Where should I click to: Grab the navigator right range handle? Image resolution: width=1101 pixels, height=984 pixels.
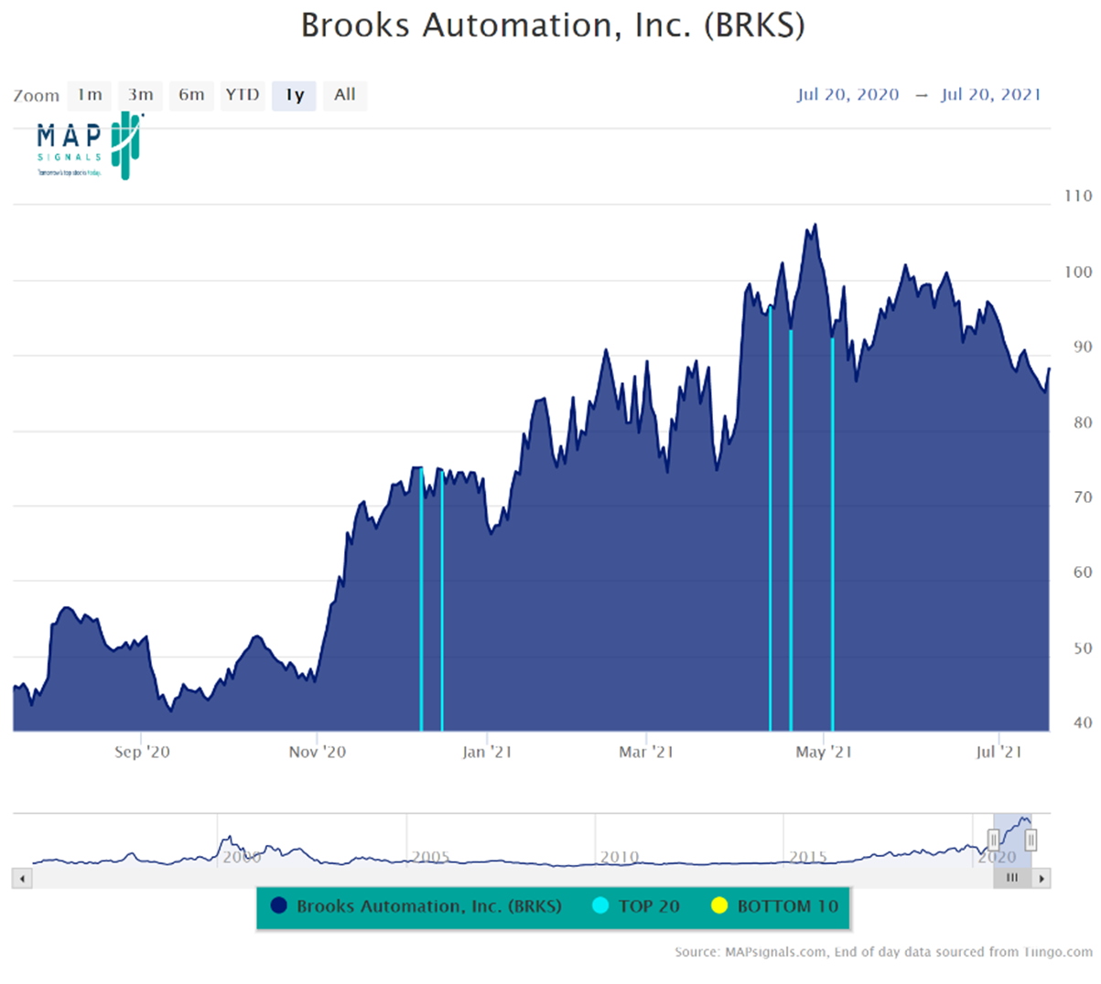1031,840
